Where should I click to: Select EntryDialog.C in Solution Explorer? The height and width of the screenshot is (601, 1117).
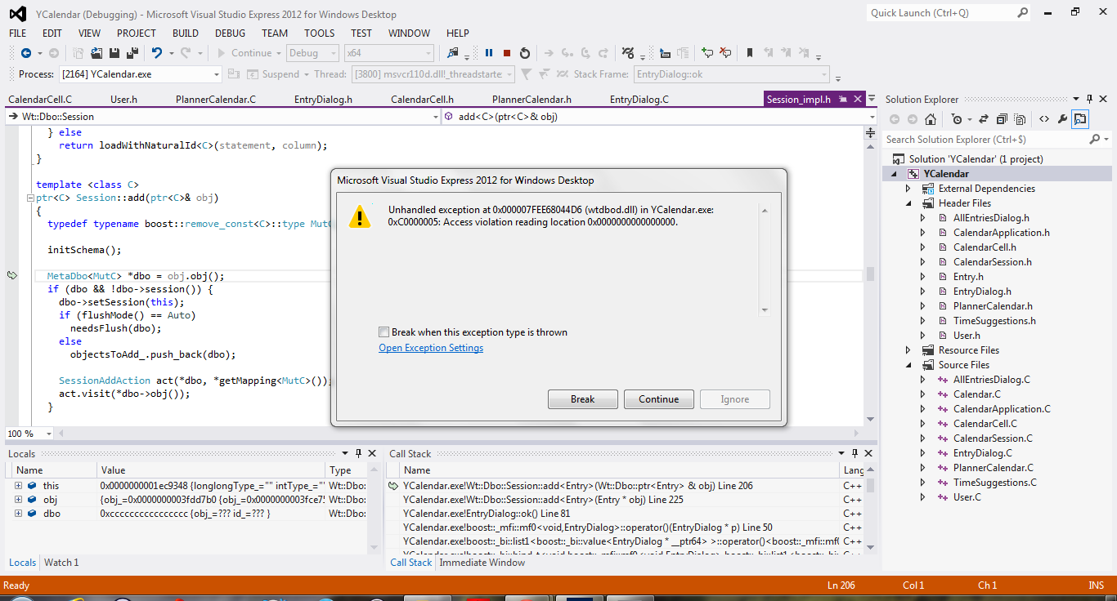982,453
